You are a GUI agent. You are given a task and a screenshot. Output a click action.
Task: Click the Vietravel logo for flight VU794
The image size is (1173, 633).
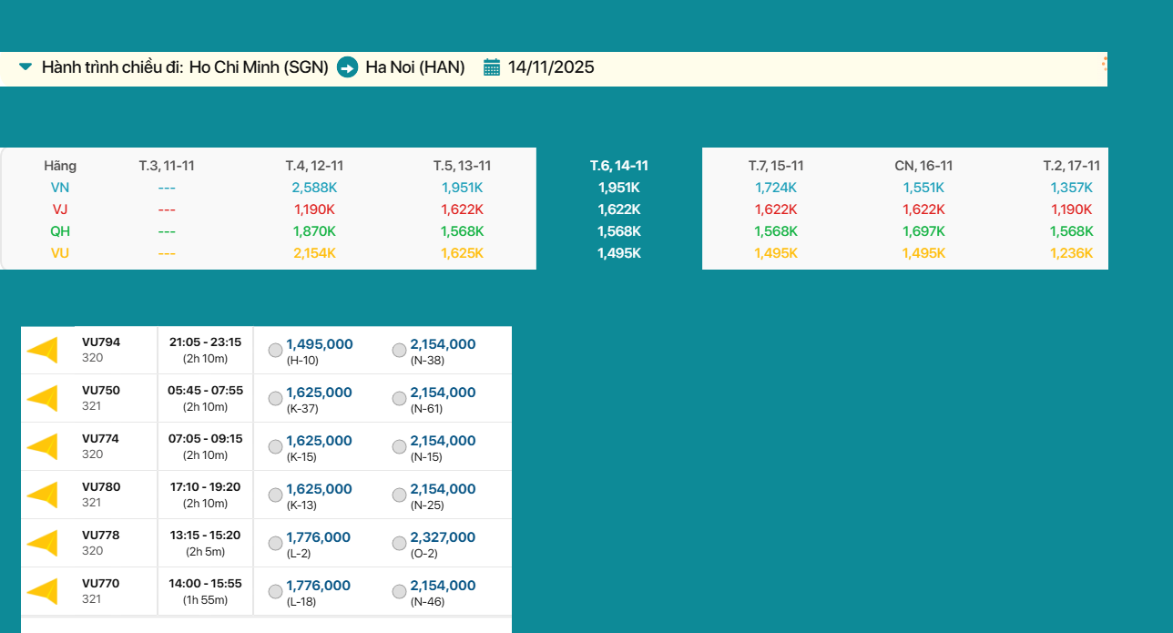tap(43, 351)
